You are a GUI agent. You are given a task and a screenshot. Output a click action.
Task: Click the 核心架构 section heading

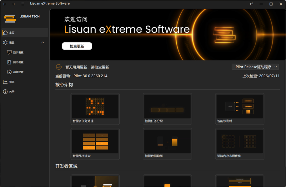(x=64, y=85)
